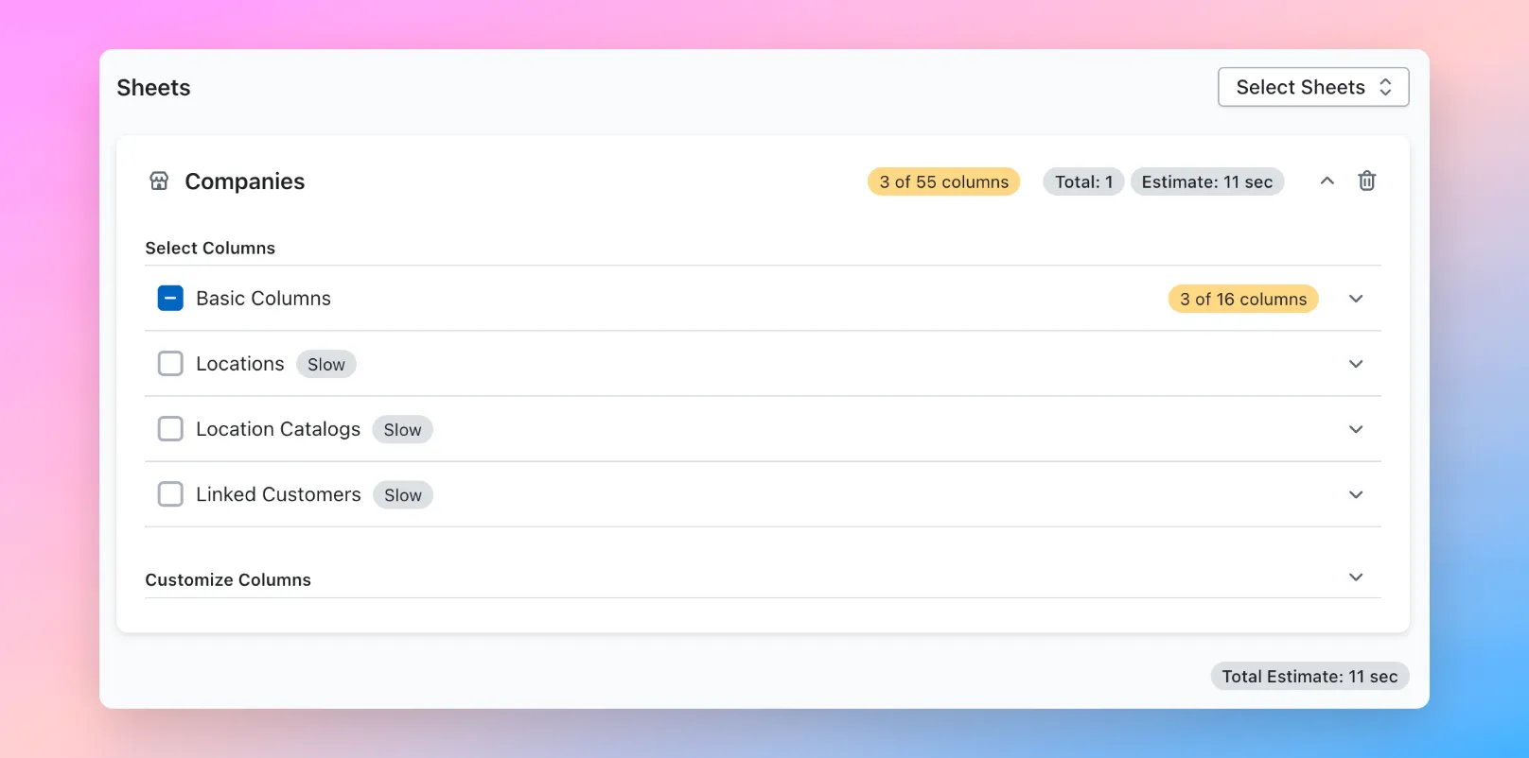This screenshot has width=1529, height=758.
Task: Click the Locations label
Action: [240, 364]
